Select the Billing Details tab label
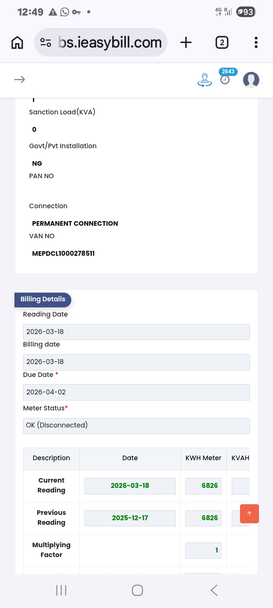Screen dimensions: 273x608 pos(43,299)
